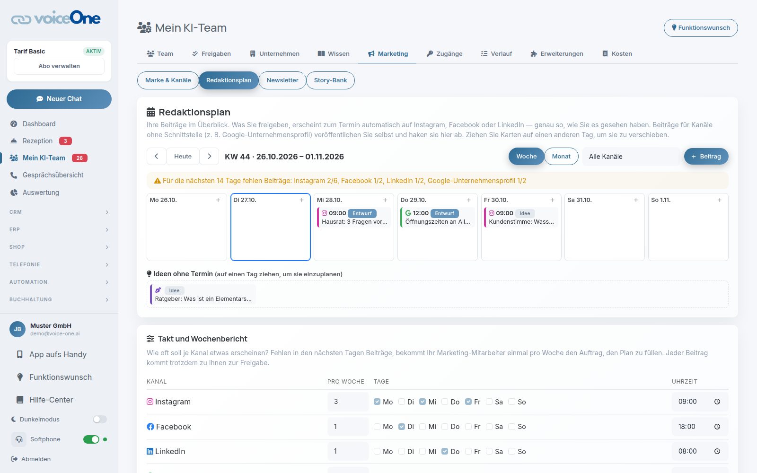
Task: Go to next week arrow
Action: (209, 156)
